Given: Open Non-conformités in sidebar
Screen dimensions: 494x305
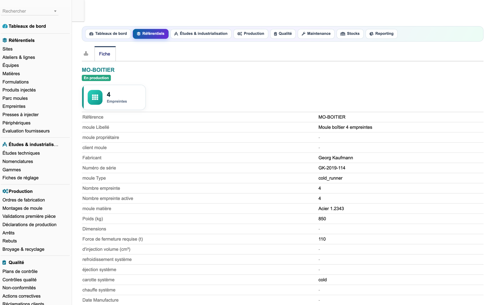Looking at the screenshot, I should [x=19, y=288].
